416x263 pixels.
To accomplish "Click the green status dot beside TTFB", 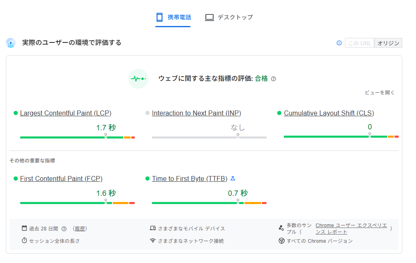I will (x=147, y=179).
